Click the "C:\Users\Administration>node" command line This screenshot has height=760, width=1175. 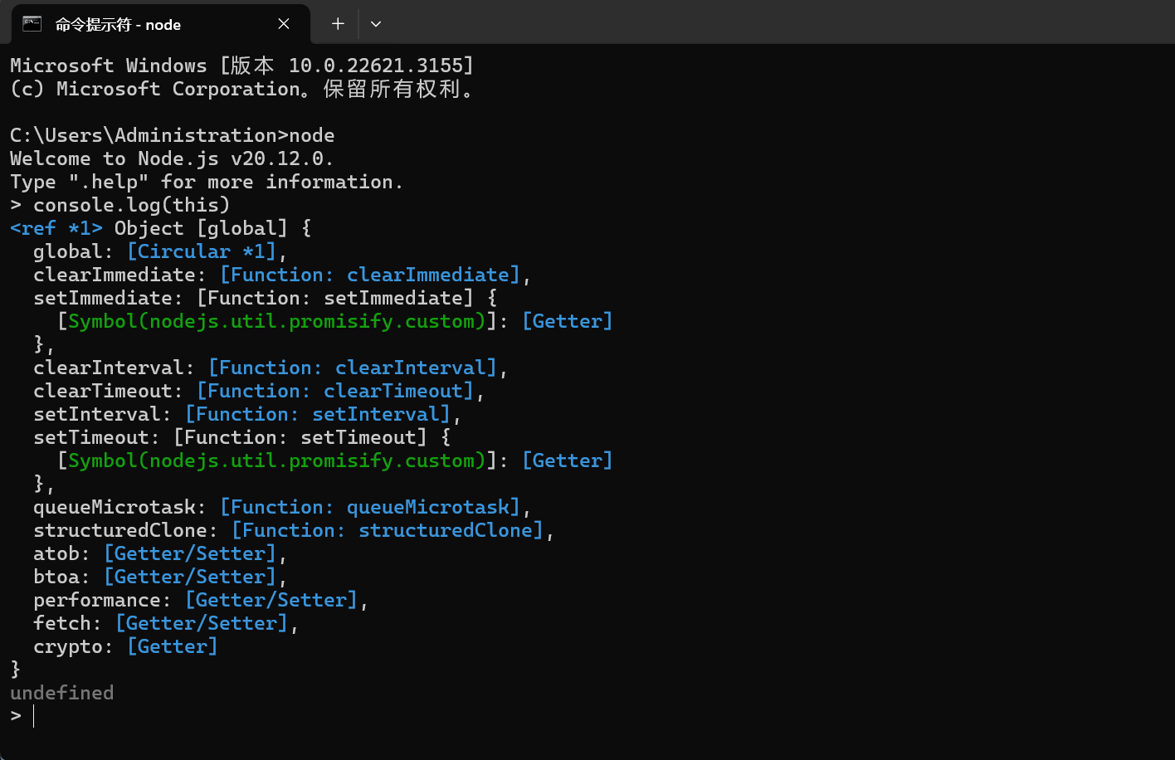click(x=173, y=135)
